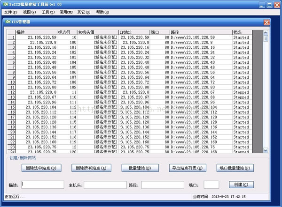Focus the 描述 input field
This screenshot has width=282, height=207.
click(43, 185)
